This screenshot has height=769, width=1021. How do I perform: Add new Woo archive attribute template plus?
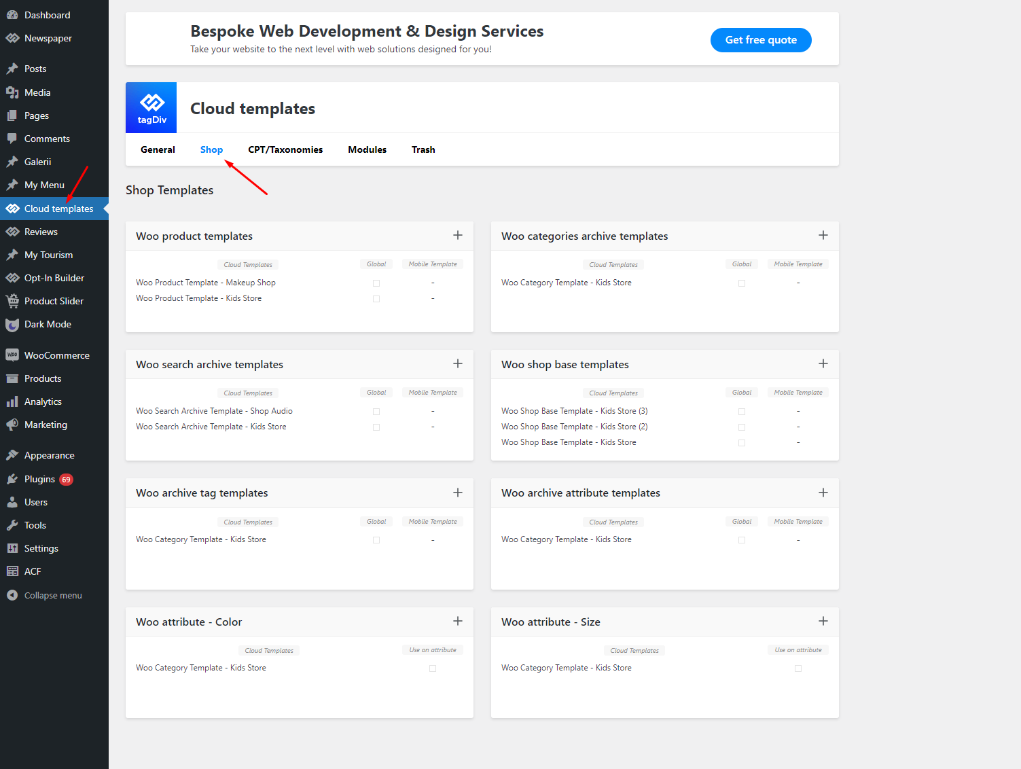(823, 493)
